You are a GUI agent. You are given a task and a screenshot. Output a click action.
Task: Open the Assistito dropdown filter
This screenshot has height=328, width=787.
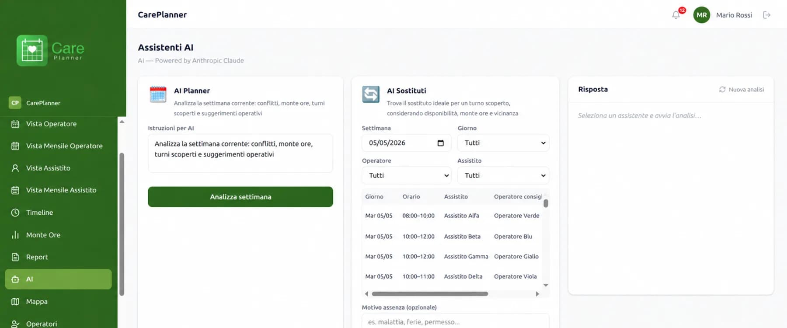tap(503, 175)
